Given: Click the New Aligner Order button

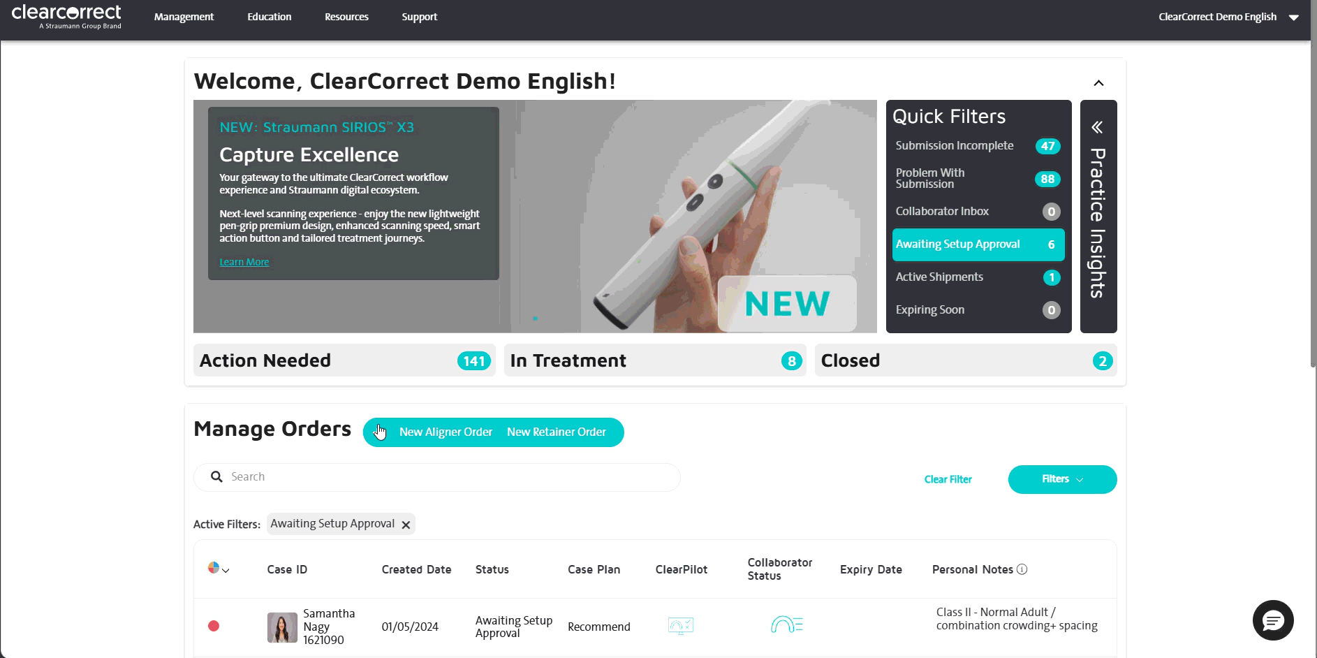Looking at the screenshot, I should (x=446, y=432).
